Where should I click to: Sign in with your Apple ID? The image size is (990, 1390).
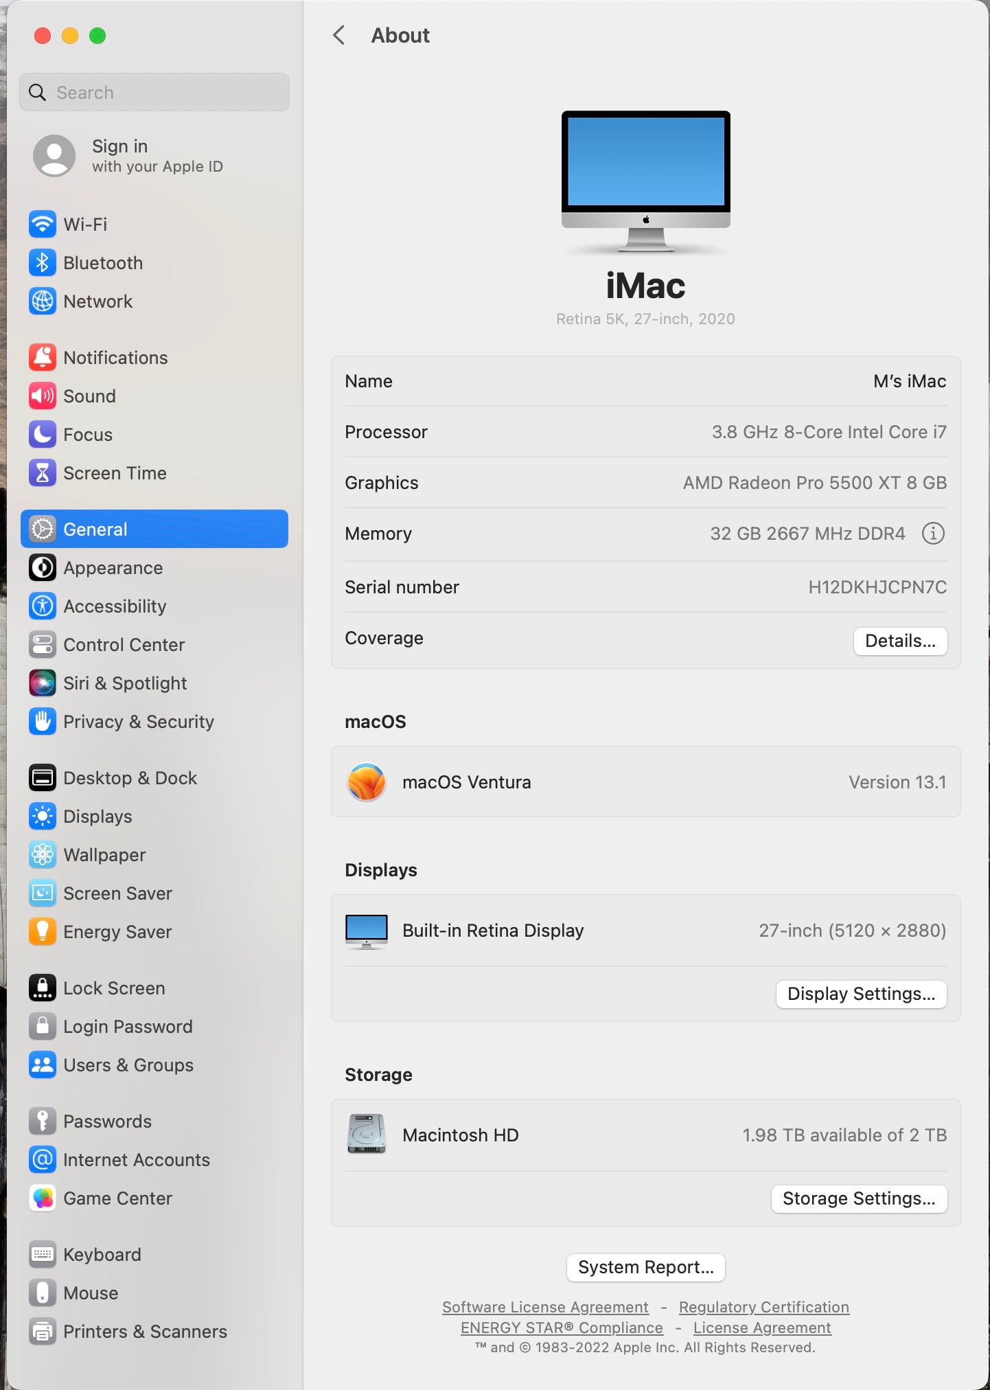click(128, 156)
